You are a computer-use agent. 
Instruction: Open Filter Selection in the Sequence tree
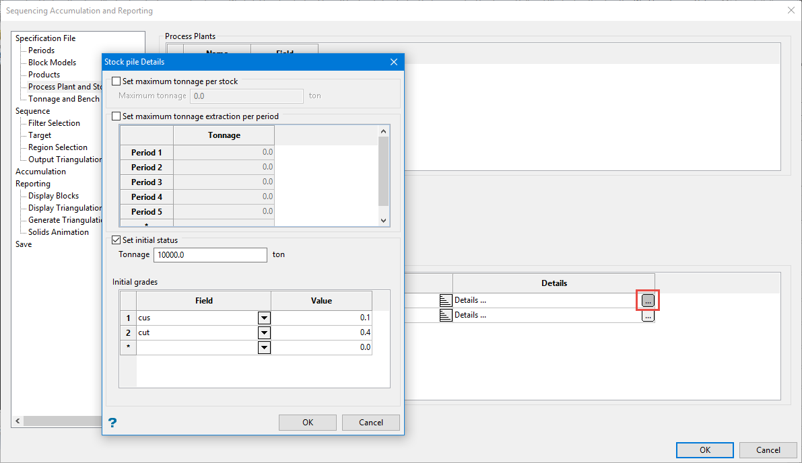click(x=54, y=123)
